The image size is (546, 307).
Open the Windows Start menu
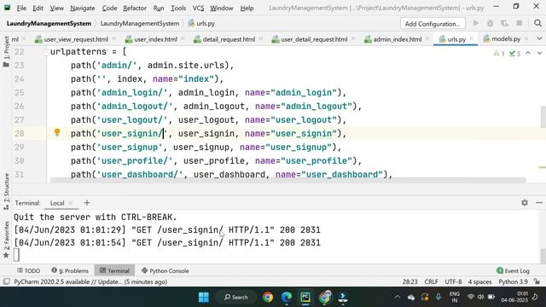coord(203,298)
